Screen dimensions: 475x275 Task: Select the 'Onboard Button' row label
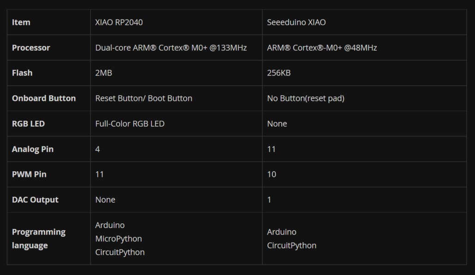[x=44, y=98]
